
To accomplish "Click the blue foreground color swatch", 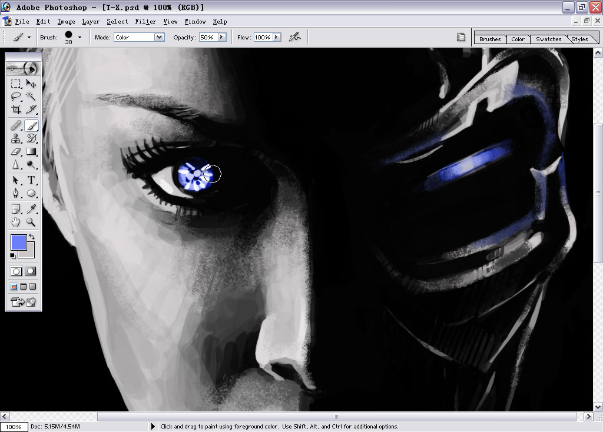I will point(18,242).
